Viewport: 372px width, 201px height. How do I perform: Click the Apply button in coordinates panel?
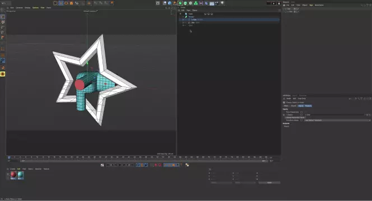pyautogui.click(x=269, y=183)
